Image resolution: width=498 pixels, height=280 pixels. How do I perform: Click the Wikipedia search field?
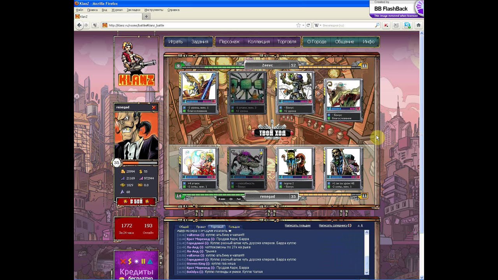coord(348,25)
